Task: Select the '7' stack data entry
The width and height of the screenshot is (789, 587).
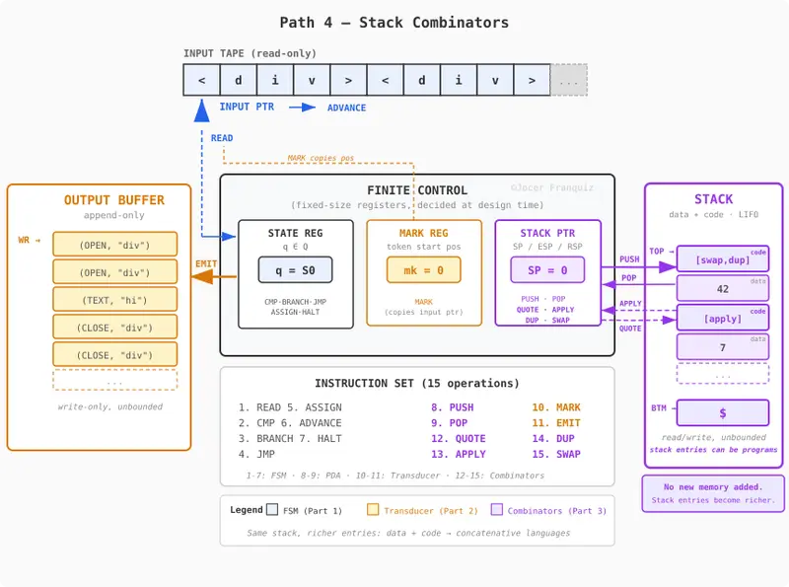Action: (723, 347)
